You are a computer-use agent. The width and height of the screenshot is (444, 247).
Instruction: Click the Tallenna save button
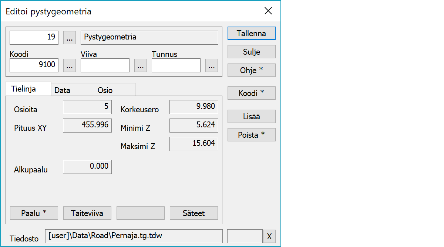coord(251,33)
